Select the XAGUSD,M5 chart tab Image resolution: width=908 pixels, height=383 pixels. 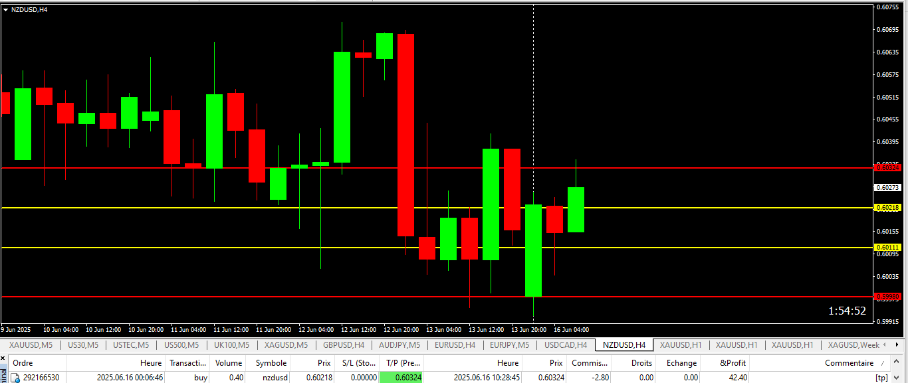[286, 345]
